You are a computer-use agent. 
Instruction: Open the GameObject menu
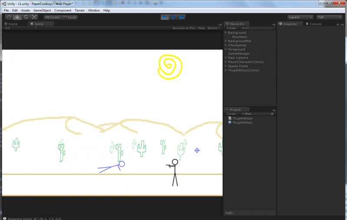42,10
